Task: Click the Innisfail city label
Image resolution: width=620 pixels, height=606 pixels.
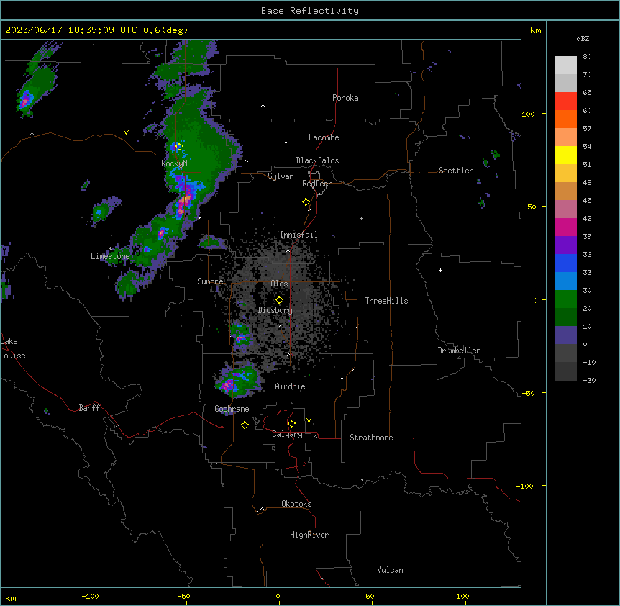Action: [298, 235]
